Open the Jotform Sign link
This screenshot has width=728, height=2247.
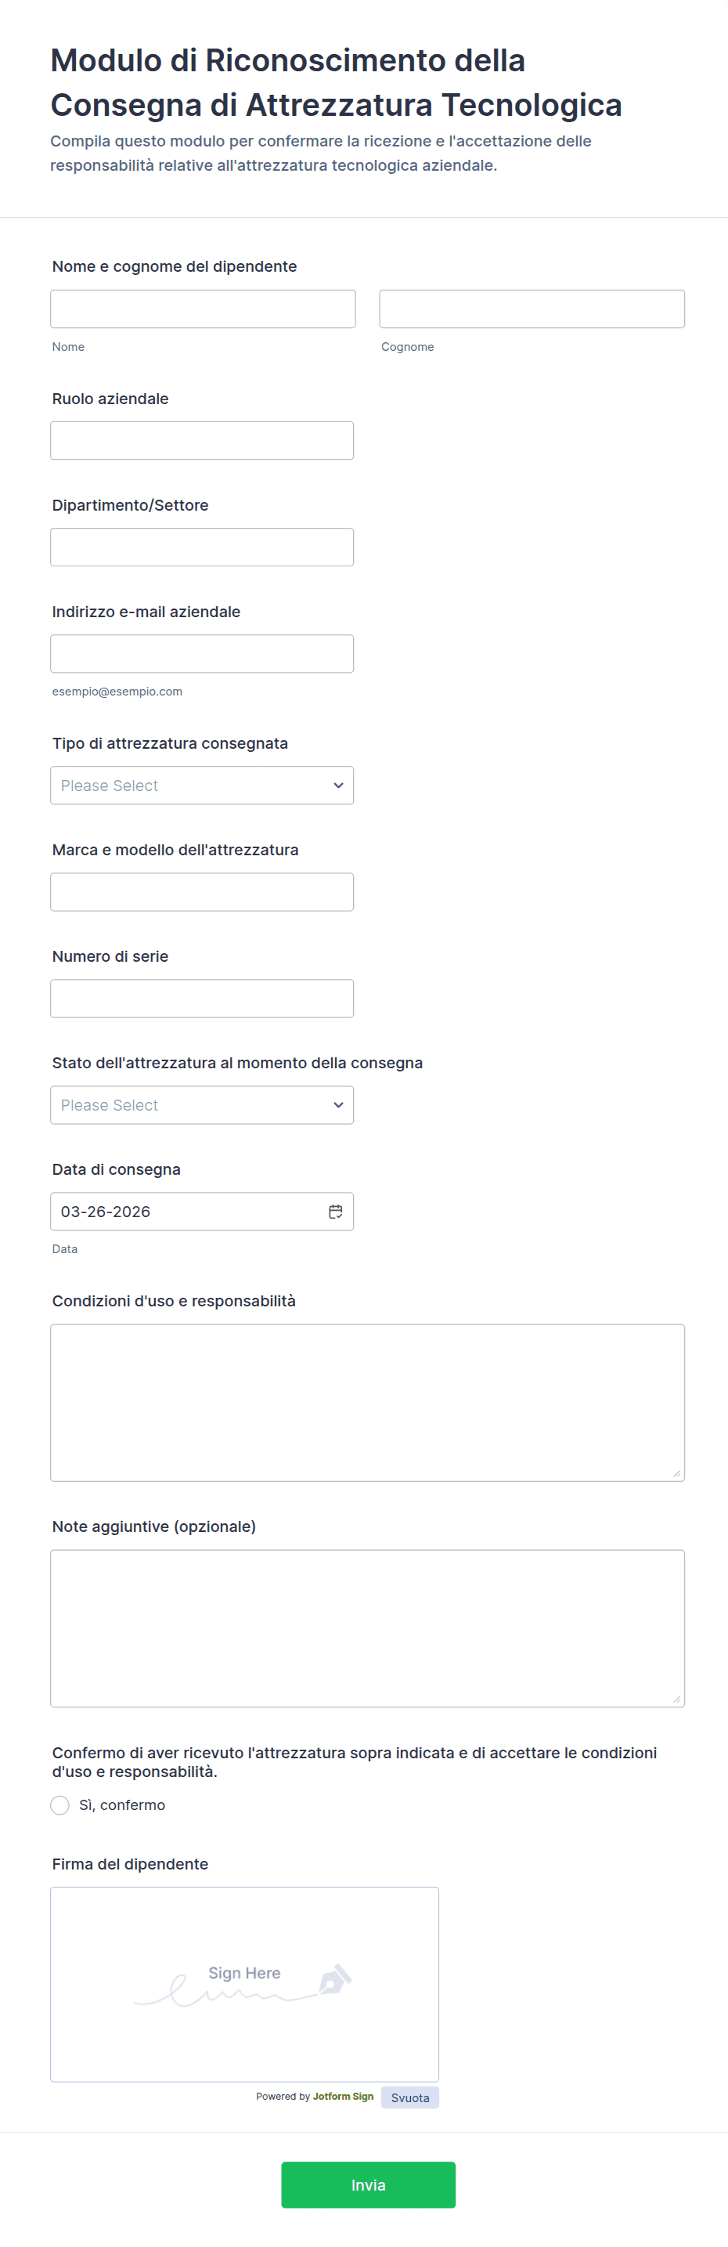point(343,2096)
